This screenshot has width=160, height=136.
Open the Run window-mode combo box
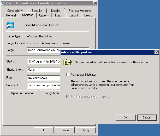(x=44, y=78)
